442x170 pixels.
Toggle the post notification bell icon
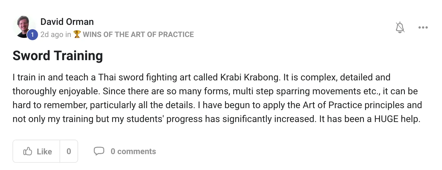click(400, 27)
